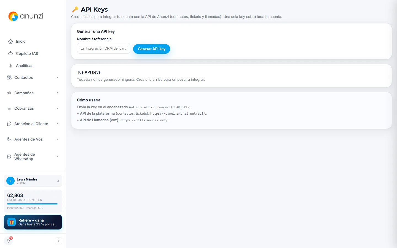
Task: Click the Anunzi logo
Action: pos(26,16)
